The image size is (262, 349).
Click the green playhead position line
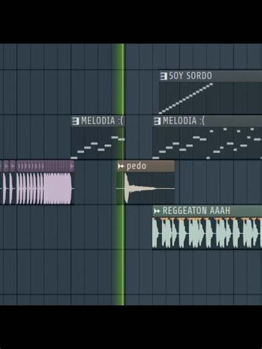(x=123, y=174)
